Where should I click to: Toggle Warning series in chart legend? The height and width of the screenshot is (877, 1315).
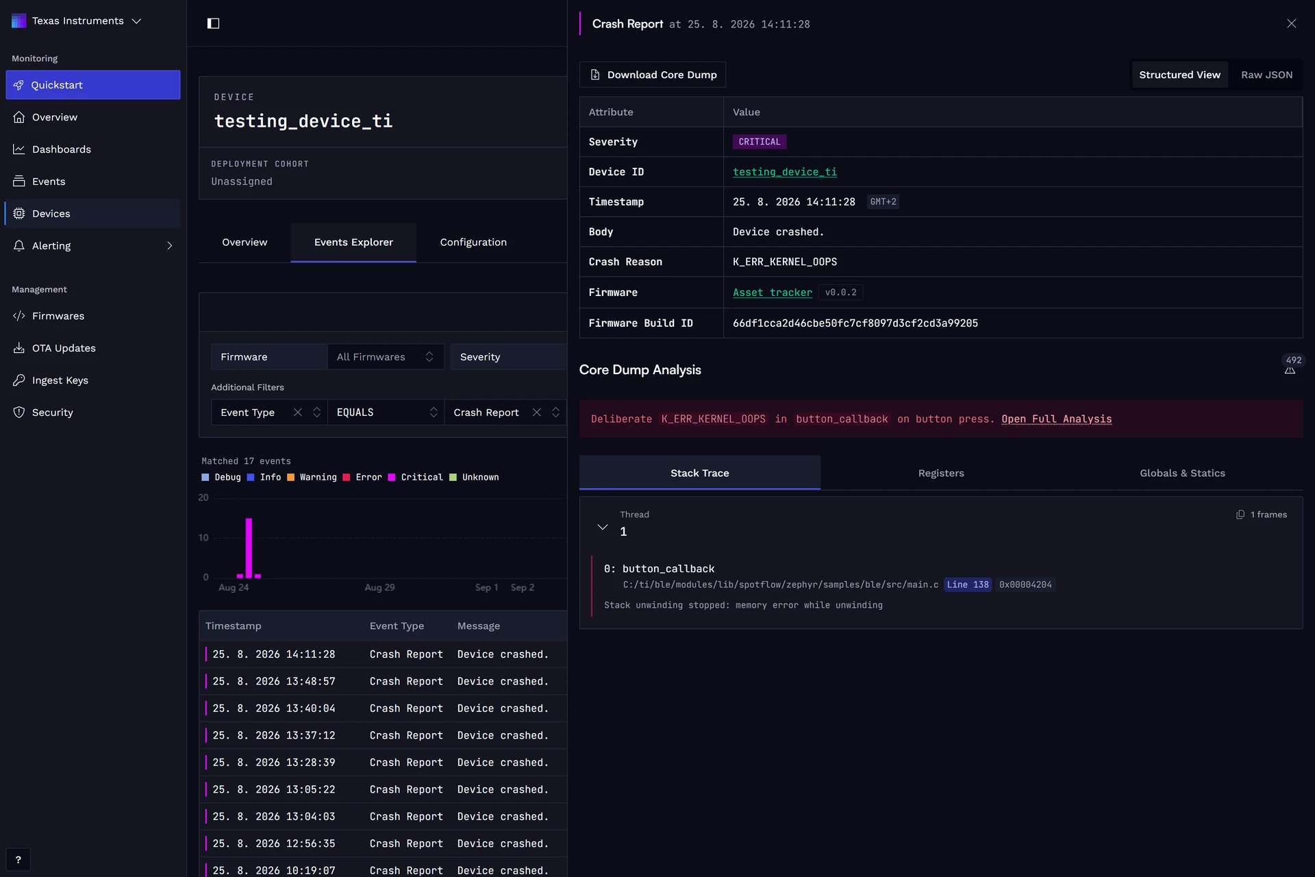(x=312, y=478)
